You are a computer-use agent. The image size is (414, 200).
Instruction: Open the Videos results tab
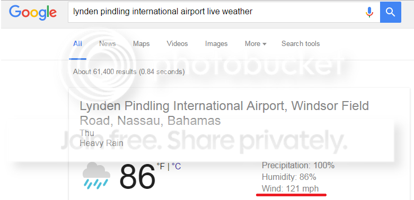(177, 44)
